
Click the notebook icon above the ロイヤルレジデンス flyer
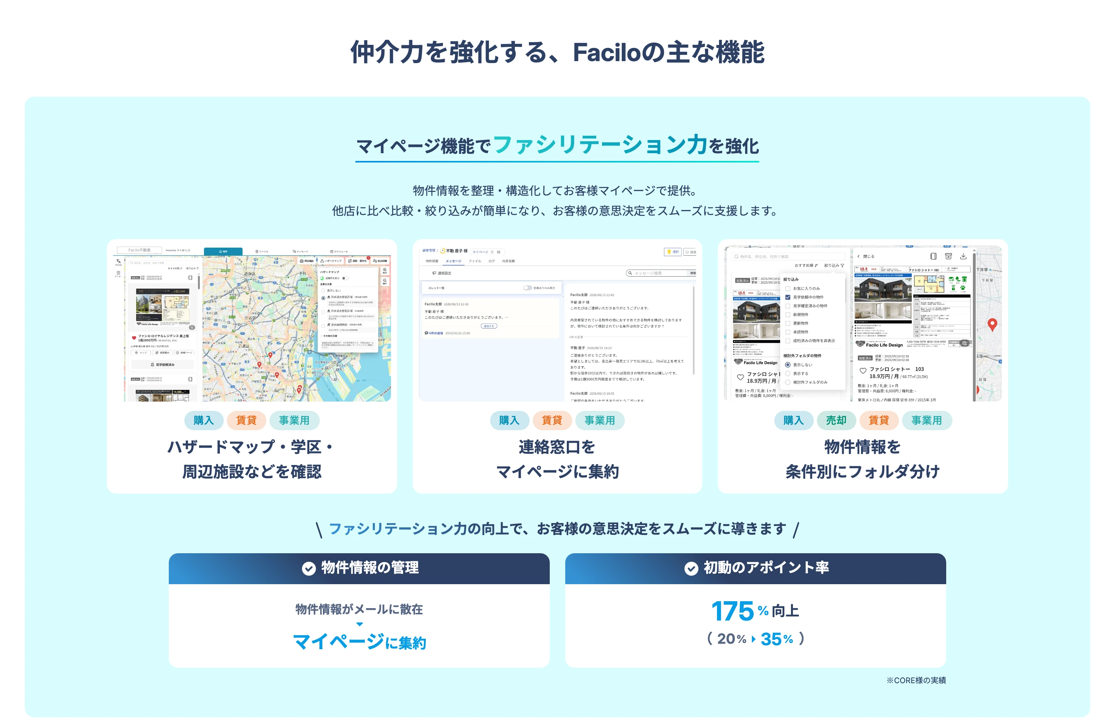click(190, 277)
